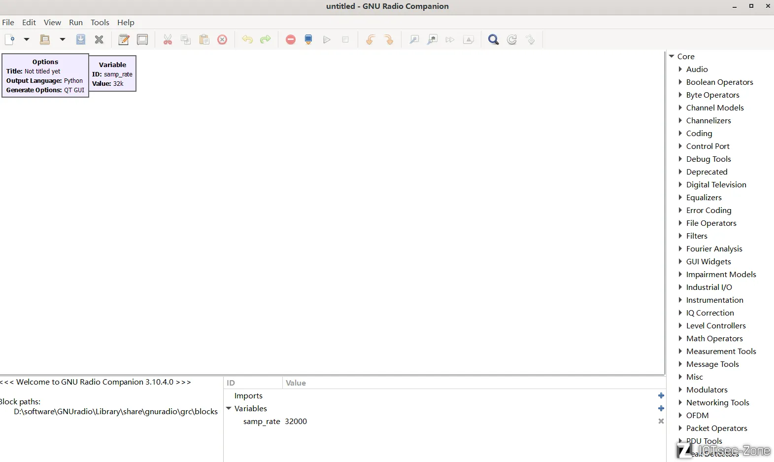Click the red flowgraph errors icon
Viewport: 774px width, 462px height.
[x=291, y=39]
